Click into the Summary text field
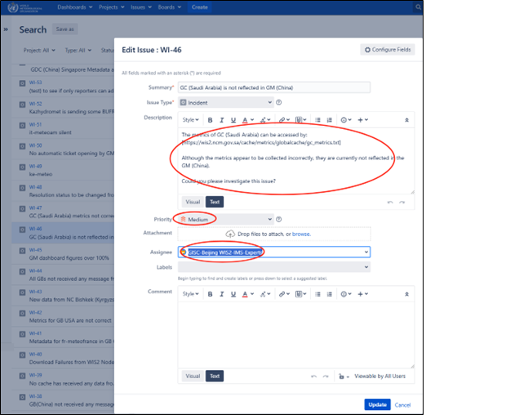Viewport: 528px width, 415px height. (274, 87)
